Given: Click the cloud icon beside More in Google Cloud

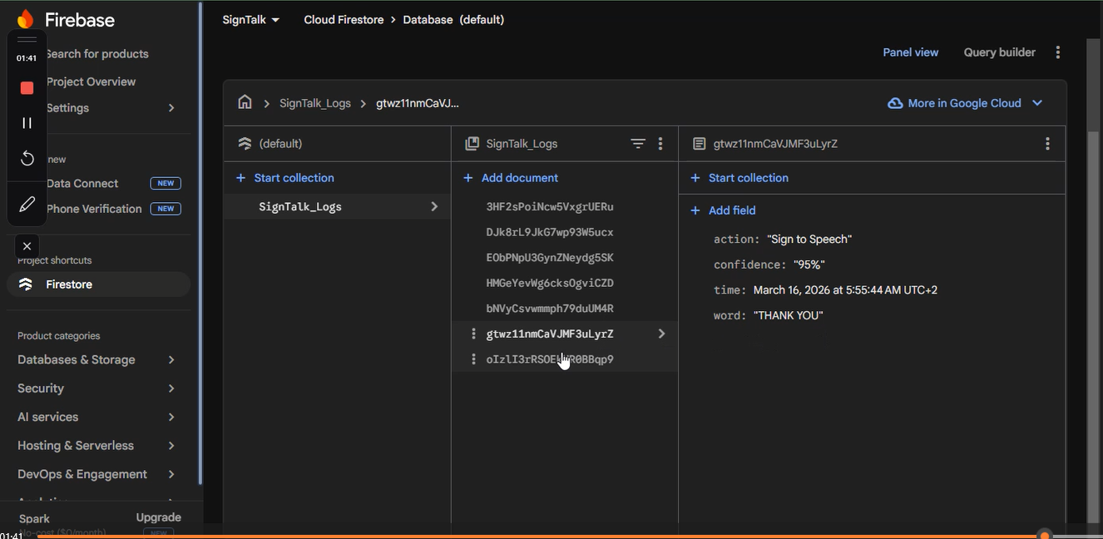Looking at the screenshot, I should click(895, 103).
